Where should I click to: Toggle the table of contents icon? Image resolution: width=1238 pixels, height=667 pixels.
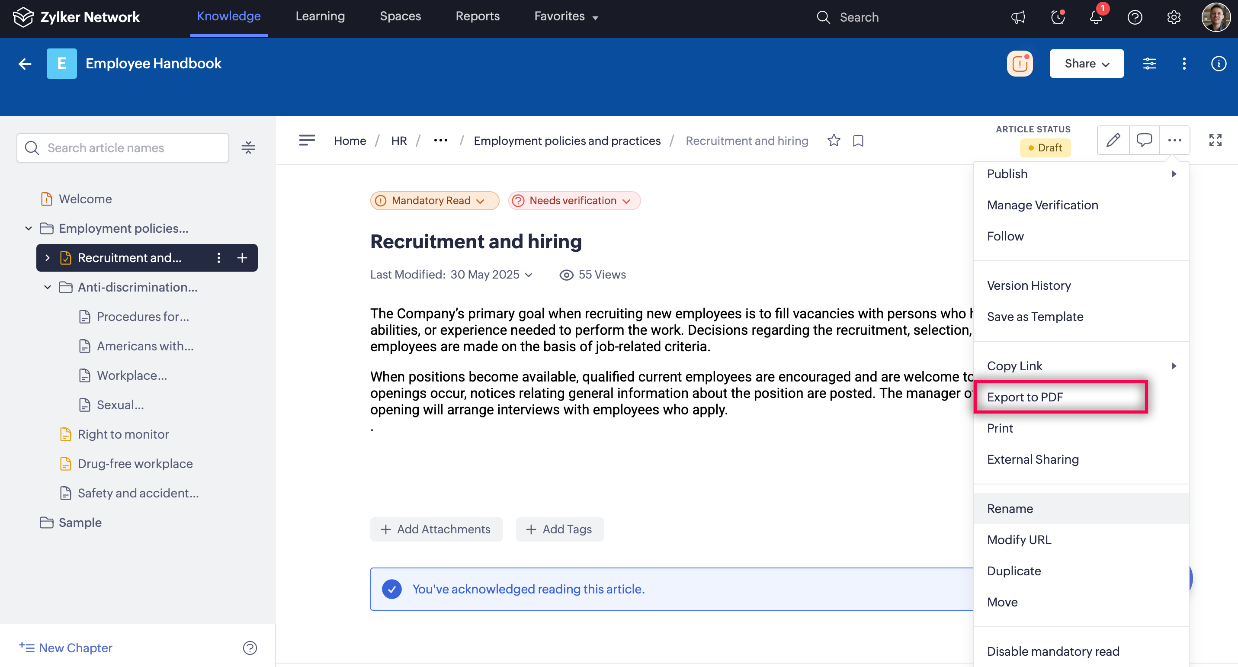coord(307,140)
